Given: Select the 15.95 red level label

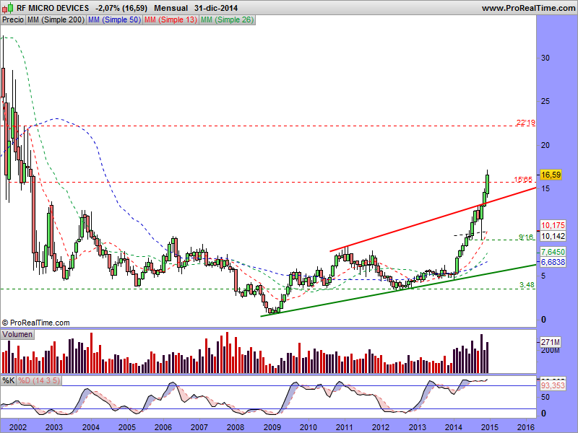Looking at the screenshot, I should (523, 179).
